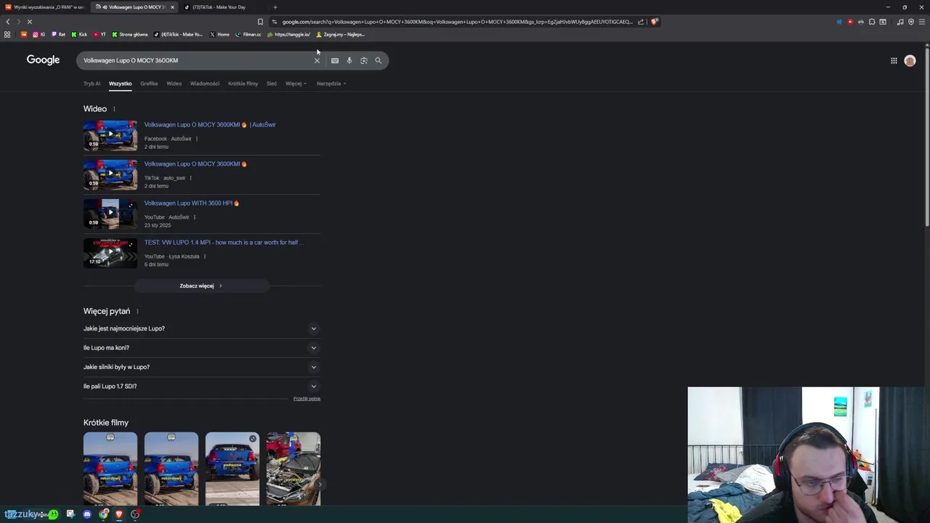Switch to Tryb AI tab
Screen dimensions: 930x523
click(92, 84)
